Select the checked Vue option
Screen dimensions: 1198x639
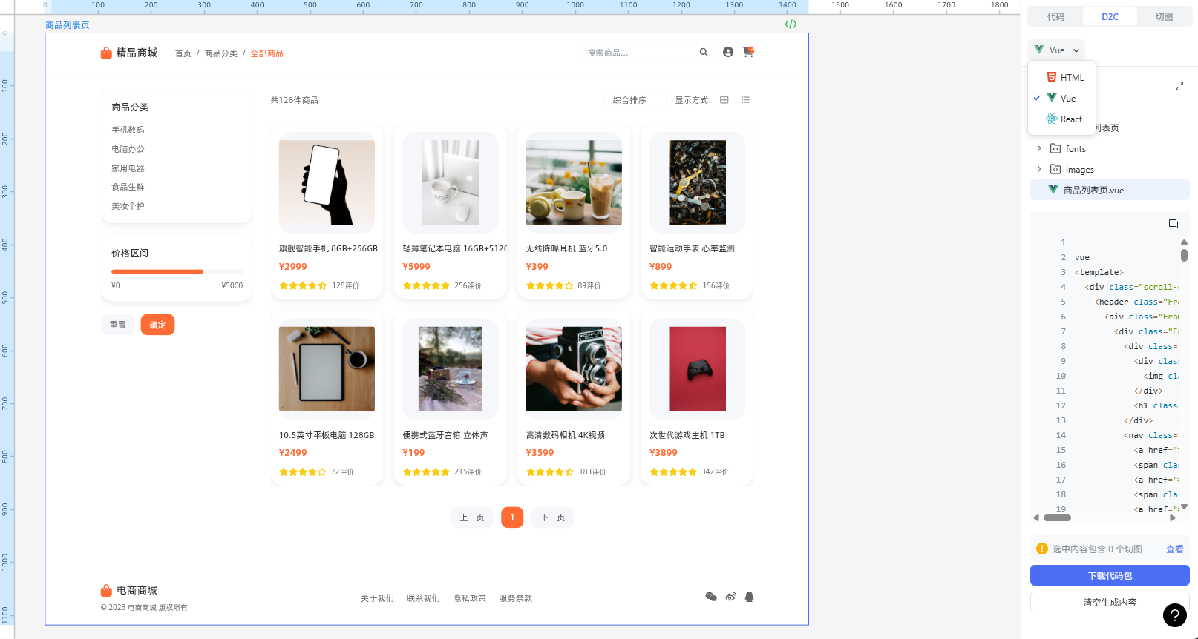(1061, 99)
